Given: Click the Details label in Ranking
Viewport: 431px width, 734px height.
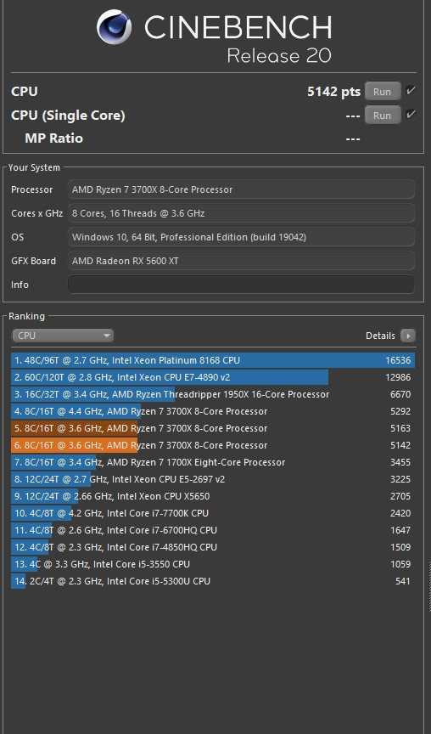Looking at the screenshot, I should (x=380, y=336).
